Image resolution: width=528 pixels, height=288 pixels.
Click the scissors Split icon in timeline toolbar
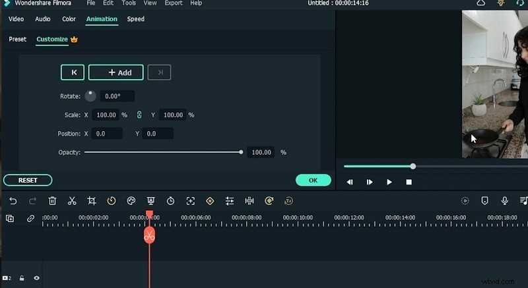[72, 201]
